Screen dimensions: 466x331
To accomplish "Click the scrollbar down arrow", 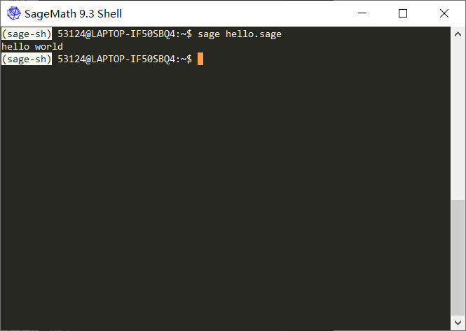I will coord(458,323).
